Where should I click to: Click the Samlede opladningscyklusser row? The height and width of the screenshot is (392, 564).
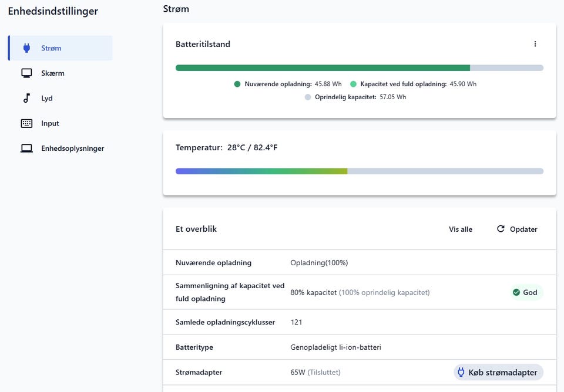(359, 322)
